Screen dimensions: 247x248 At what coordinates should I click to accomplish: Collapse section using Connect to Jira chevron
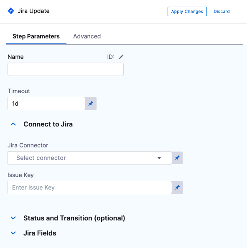coord(13,124)
